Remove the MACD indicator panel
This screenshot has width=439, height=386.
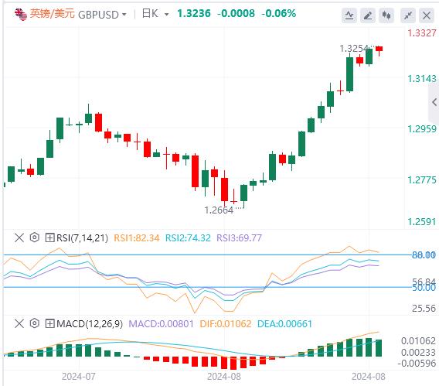coord(19,323)
